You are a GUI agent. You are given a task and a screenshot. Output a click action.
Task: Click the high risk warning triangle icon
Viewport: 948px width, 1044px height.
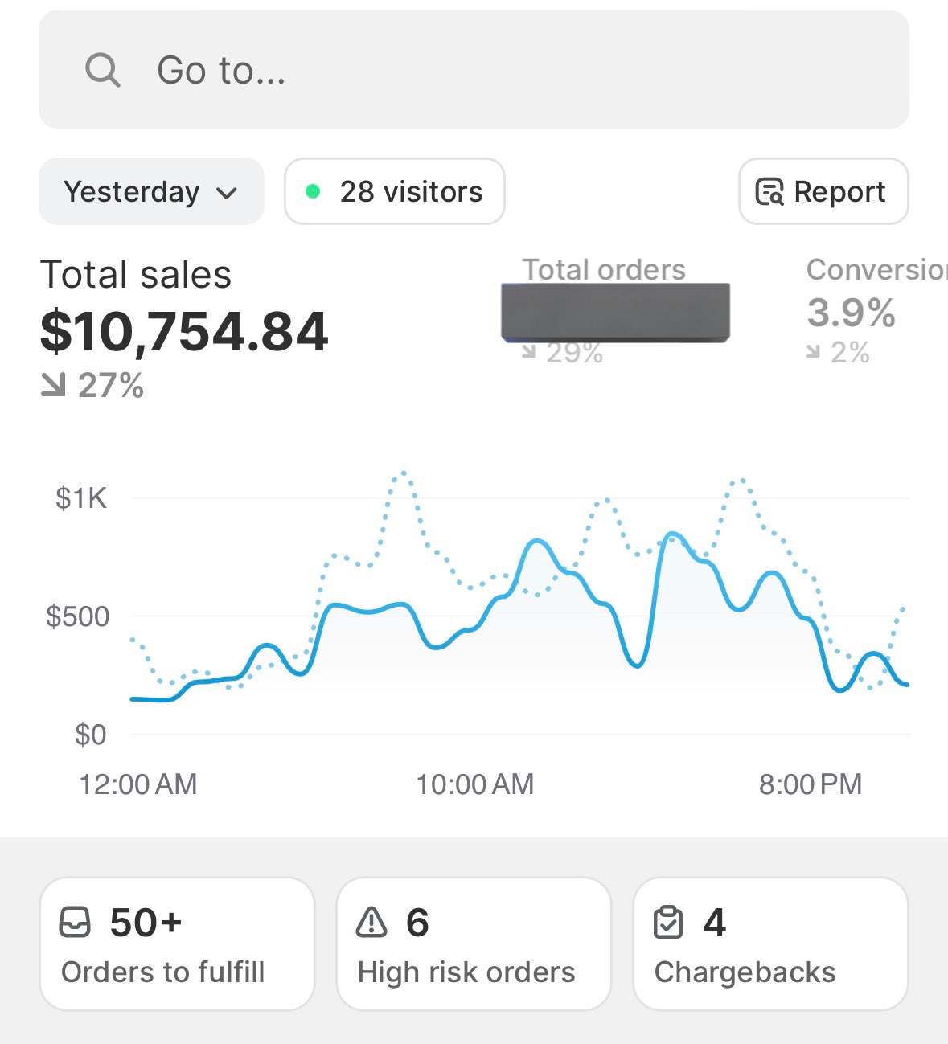(x=371, y=922)
